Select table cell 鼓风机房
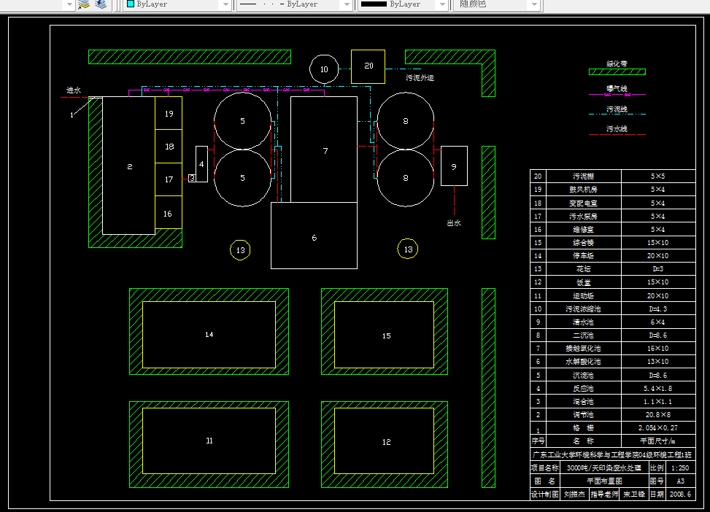 583,189
